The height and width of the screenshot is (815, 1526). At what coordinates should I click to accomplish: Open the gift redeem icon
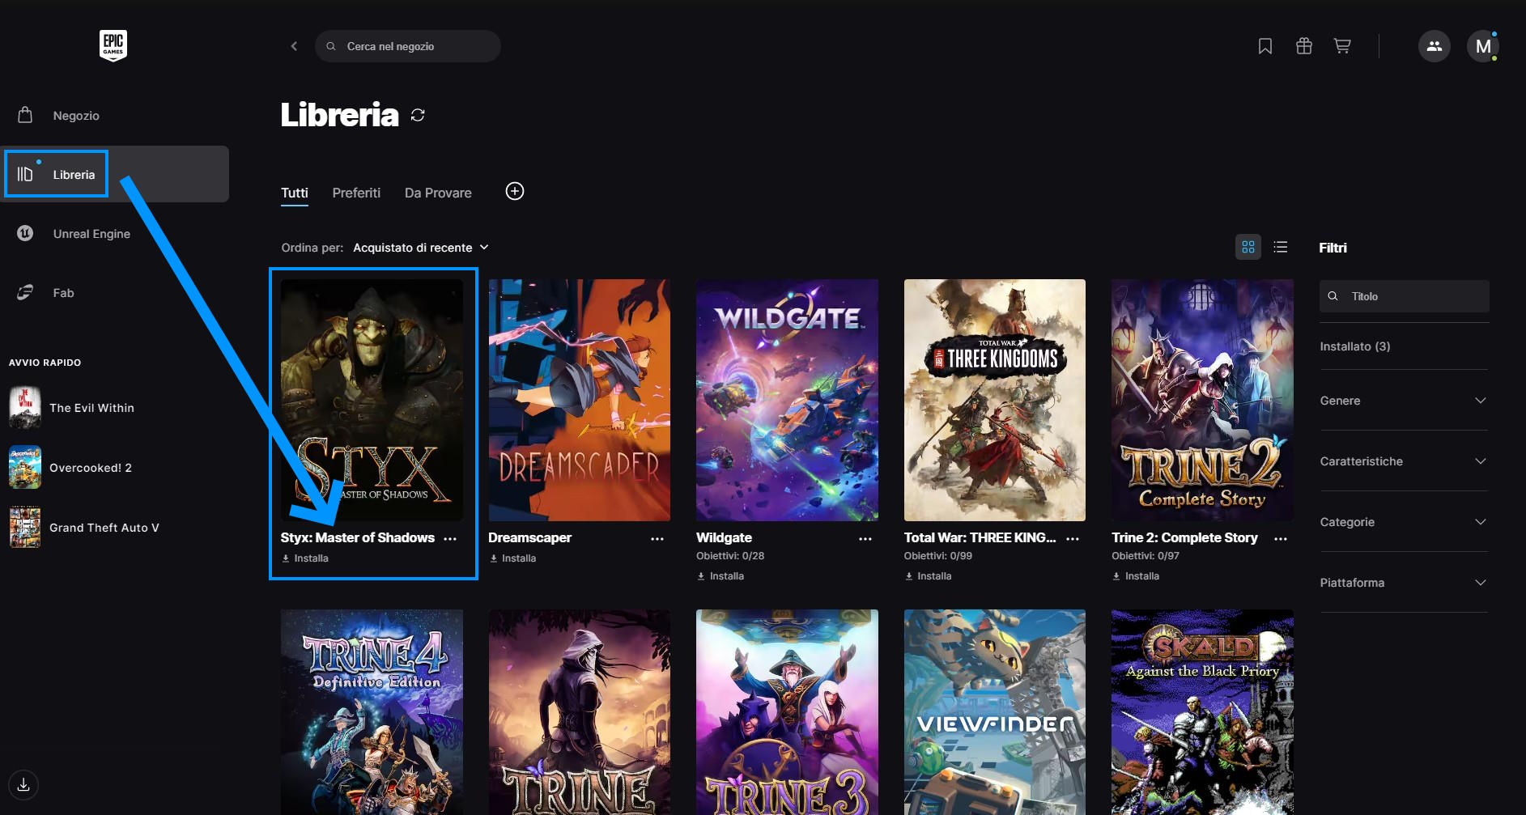[1303, 46]
